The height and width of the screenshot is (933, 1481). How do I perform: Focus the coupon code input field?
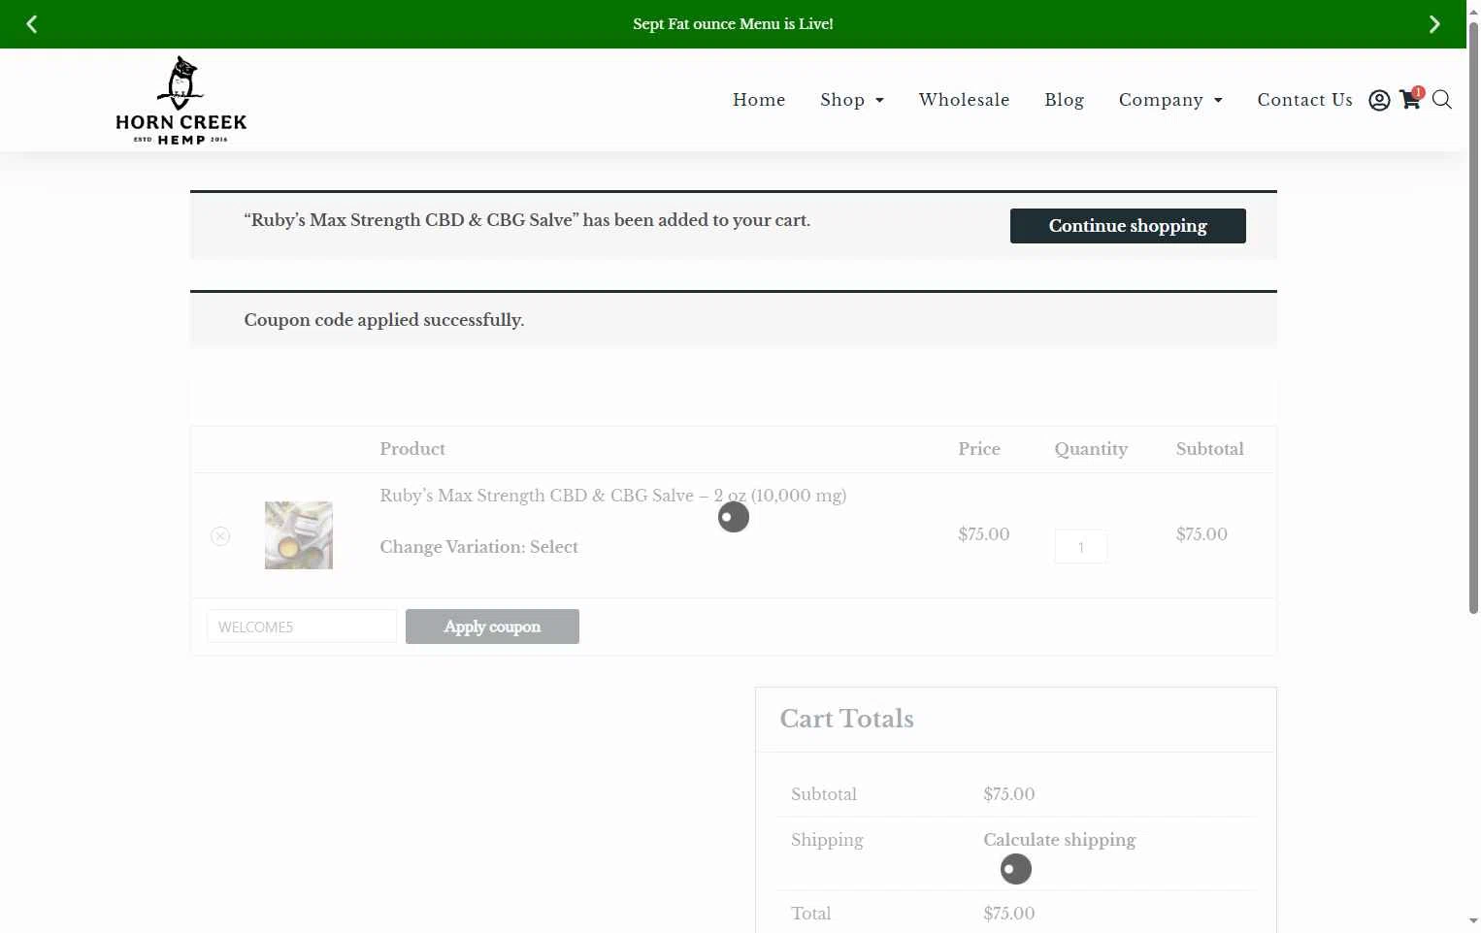[x=302, y=627]
